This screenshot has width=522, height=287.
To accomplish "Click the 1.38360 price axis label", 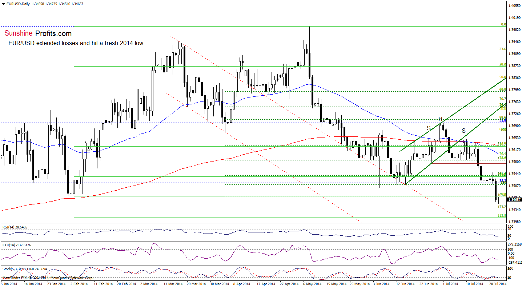I will click(515, 77).
